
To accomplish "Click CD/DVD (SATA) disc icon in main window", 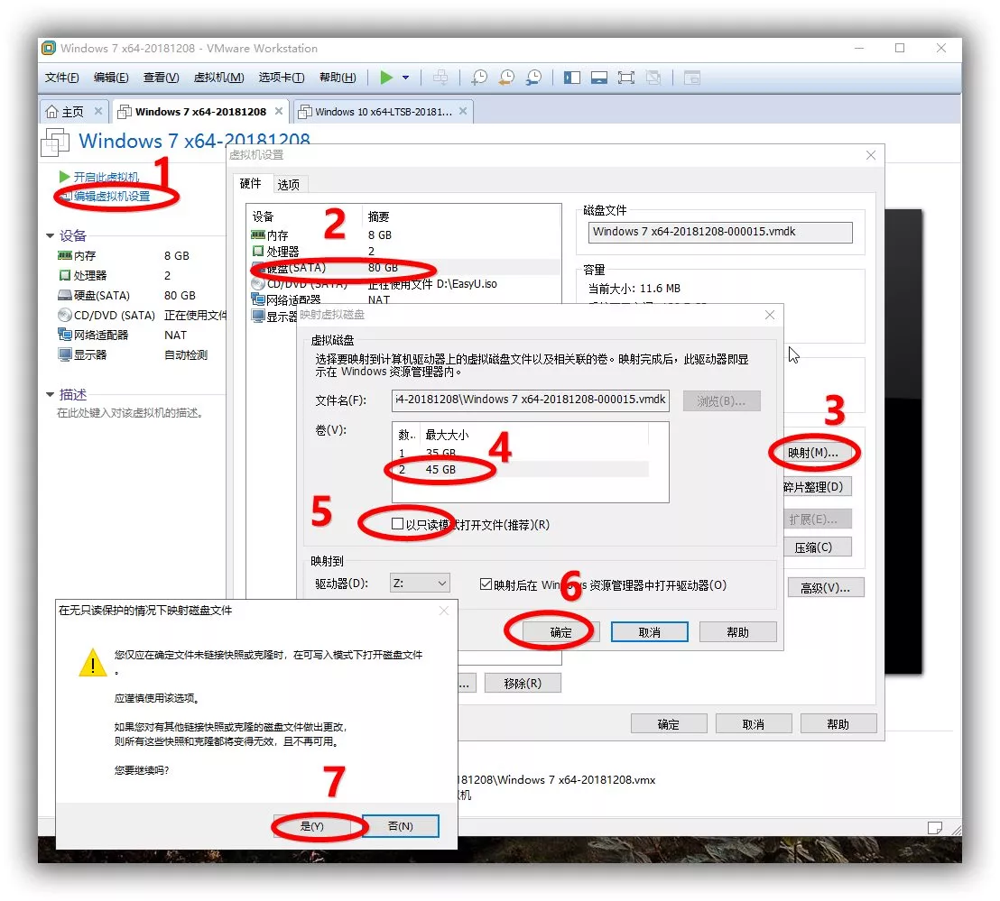I will click(65, 315).
